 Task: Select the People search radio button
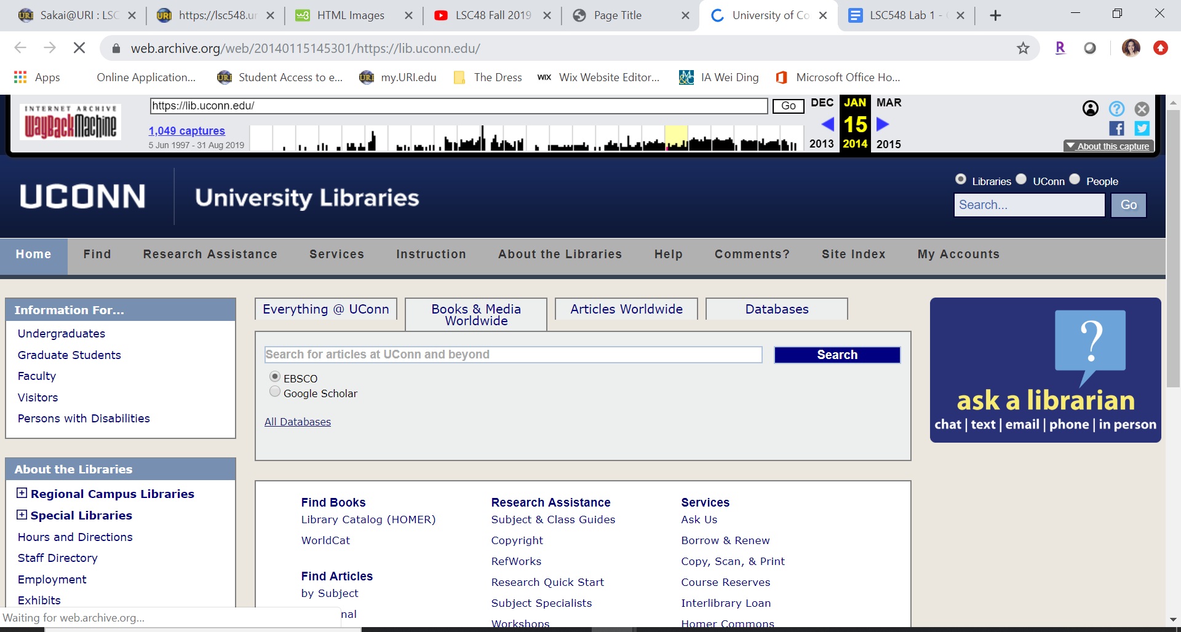click(1075, 179)
